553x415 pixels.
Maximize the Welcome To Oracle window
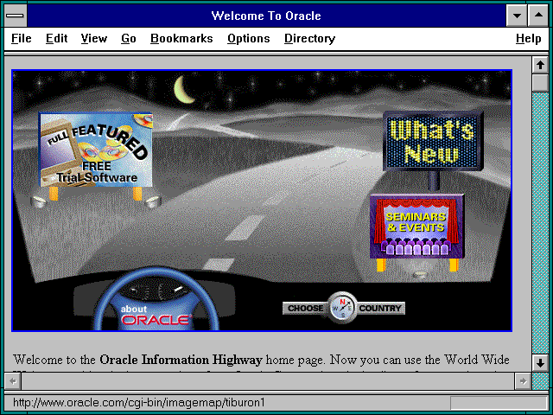click(x=538, y=16)
